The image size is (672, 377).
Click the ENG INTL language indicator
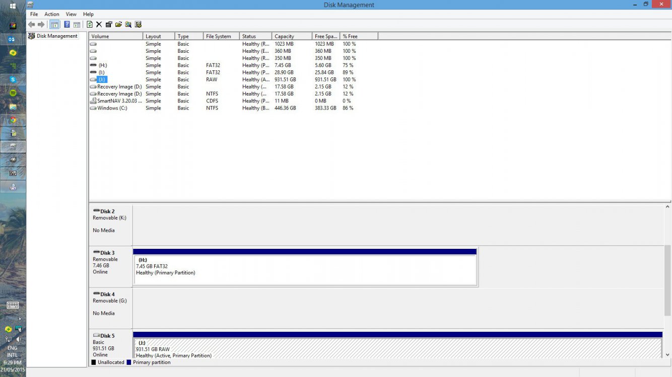point(12,351)
